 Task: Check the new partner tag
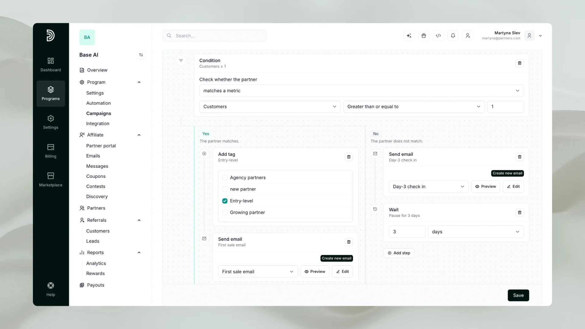pos(225,189)
